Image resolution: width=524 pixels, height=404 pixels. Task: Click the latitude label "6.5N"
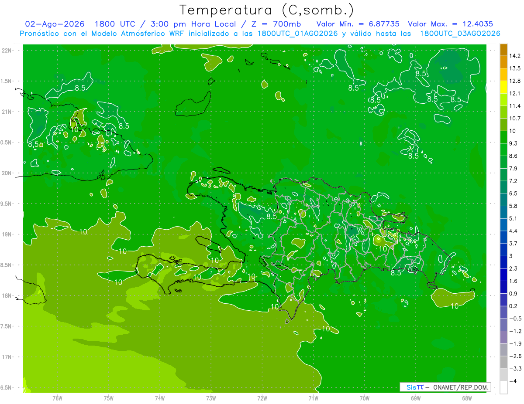7,388
